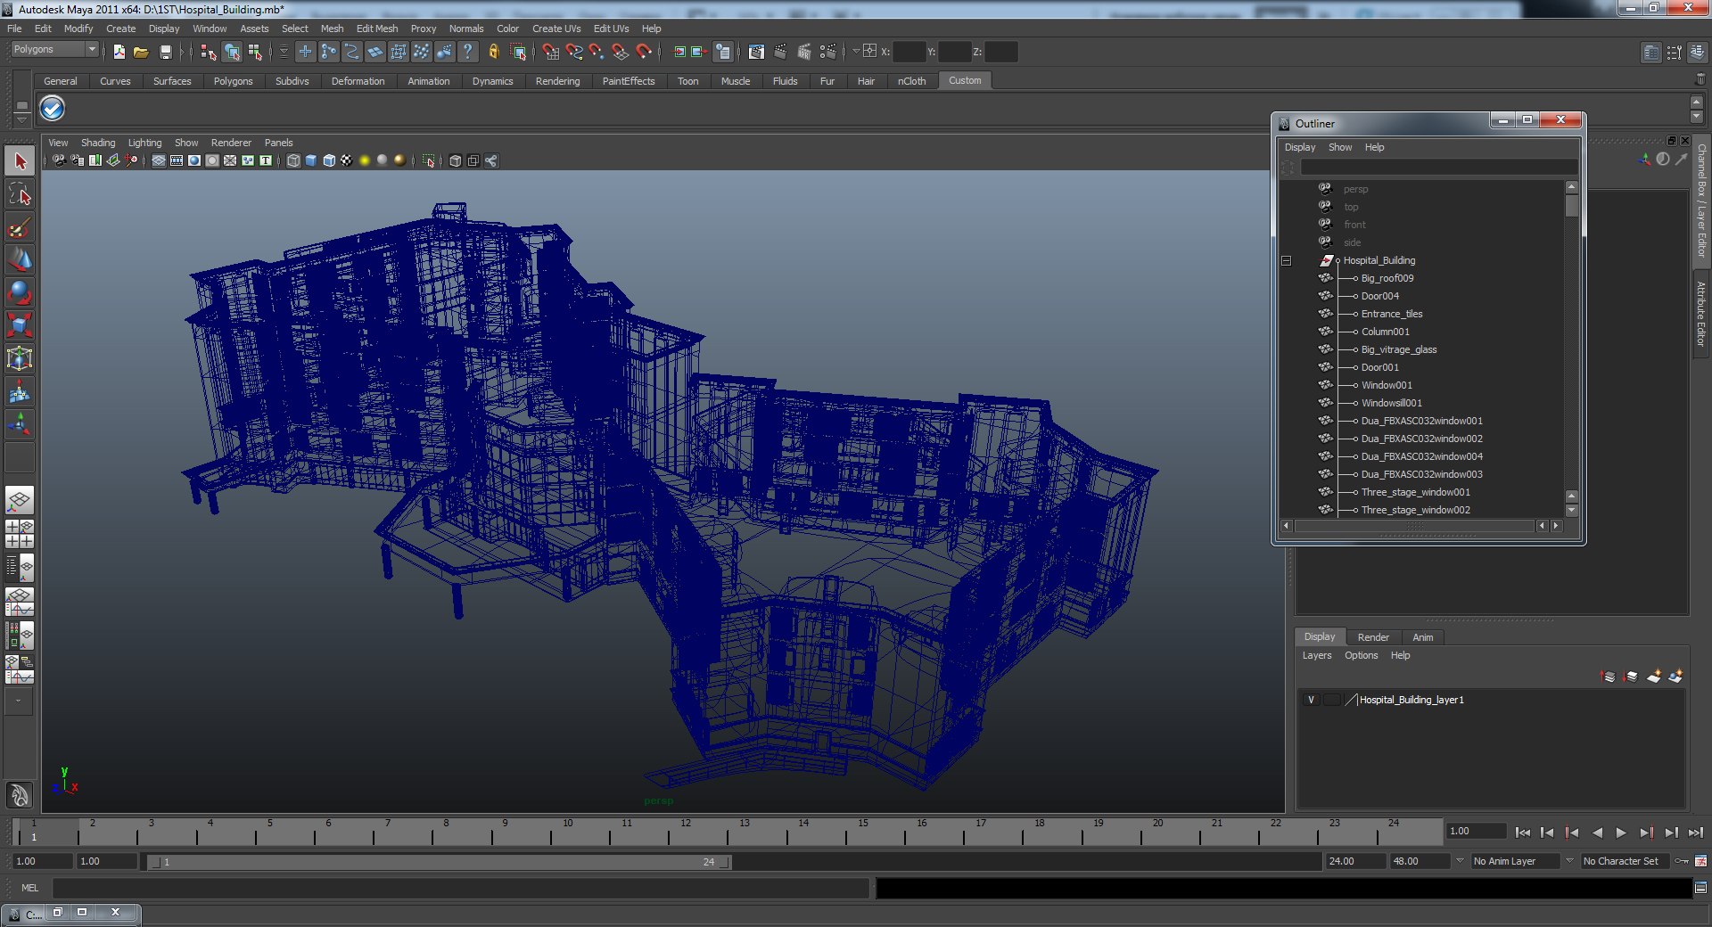
Task: Switch to Persp/Graph Editor layout
Action: tap(20, 602)
